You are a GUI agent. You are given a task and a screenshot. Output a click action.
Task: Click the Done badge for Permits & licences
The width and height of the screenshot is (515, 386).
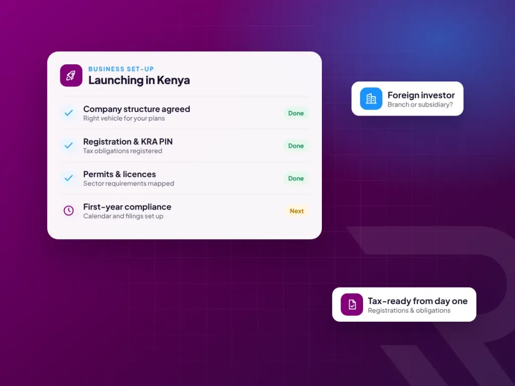tap(296, 178)
